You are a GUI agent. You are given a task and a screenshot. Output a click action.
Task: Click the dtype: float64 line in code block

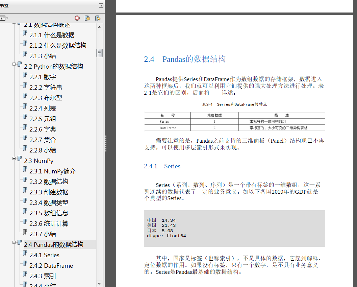(167, 236)
